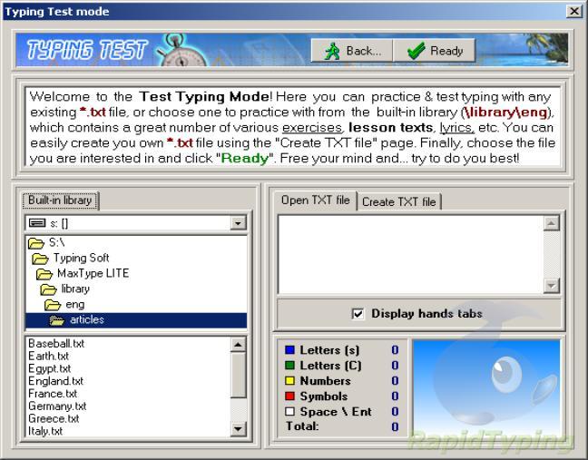Click file list scroll down arrow
Image resolution: width=588 pixels, height=460 pixels.
point(238,428)
